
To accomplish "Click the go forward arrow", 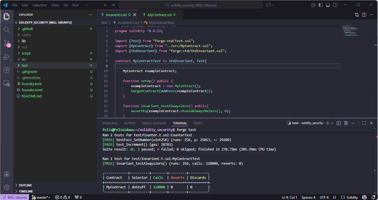I will click(113, 5).
